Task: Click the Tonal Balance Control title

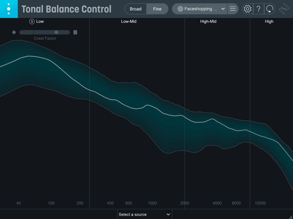Action: [x=67, y=9]
